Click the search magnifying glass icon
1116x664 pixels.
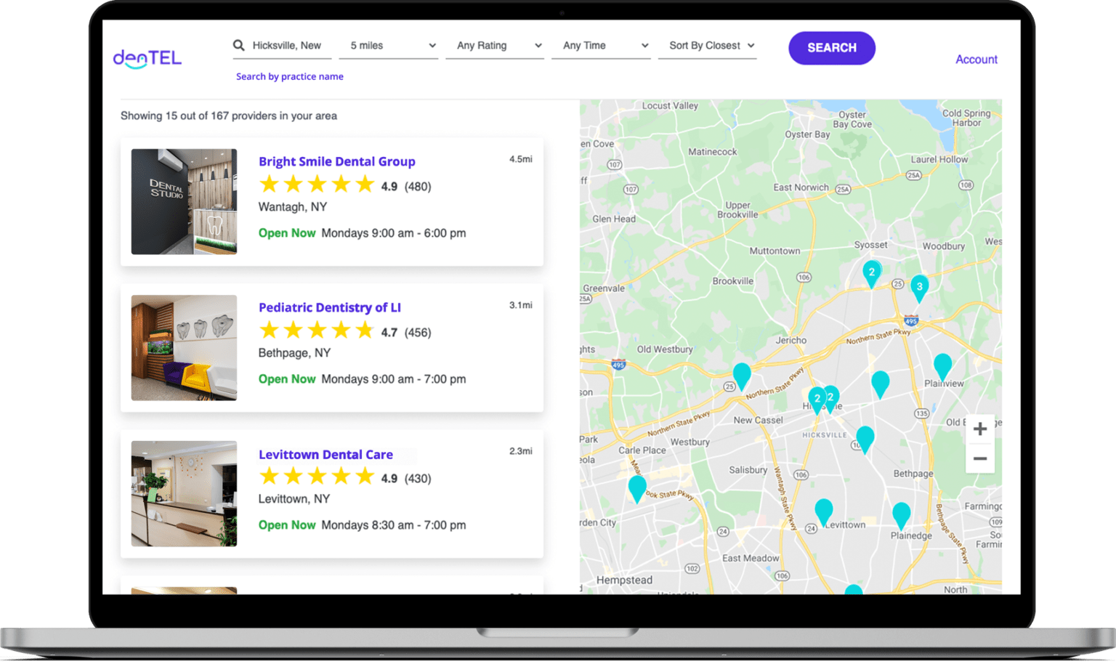click(239, 45)
